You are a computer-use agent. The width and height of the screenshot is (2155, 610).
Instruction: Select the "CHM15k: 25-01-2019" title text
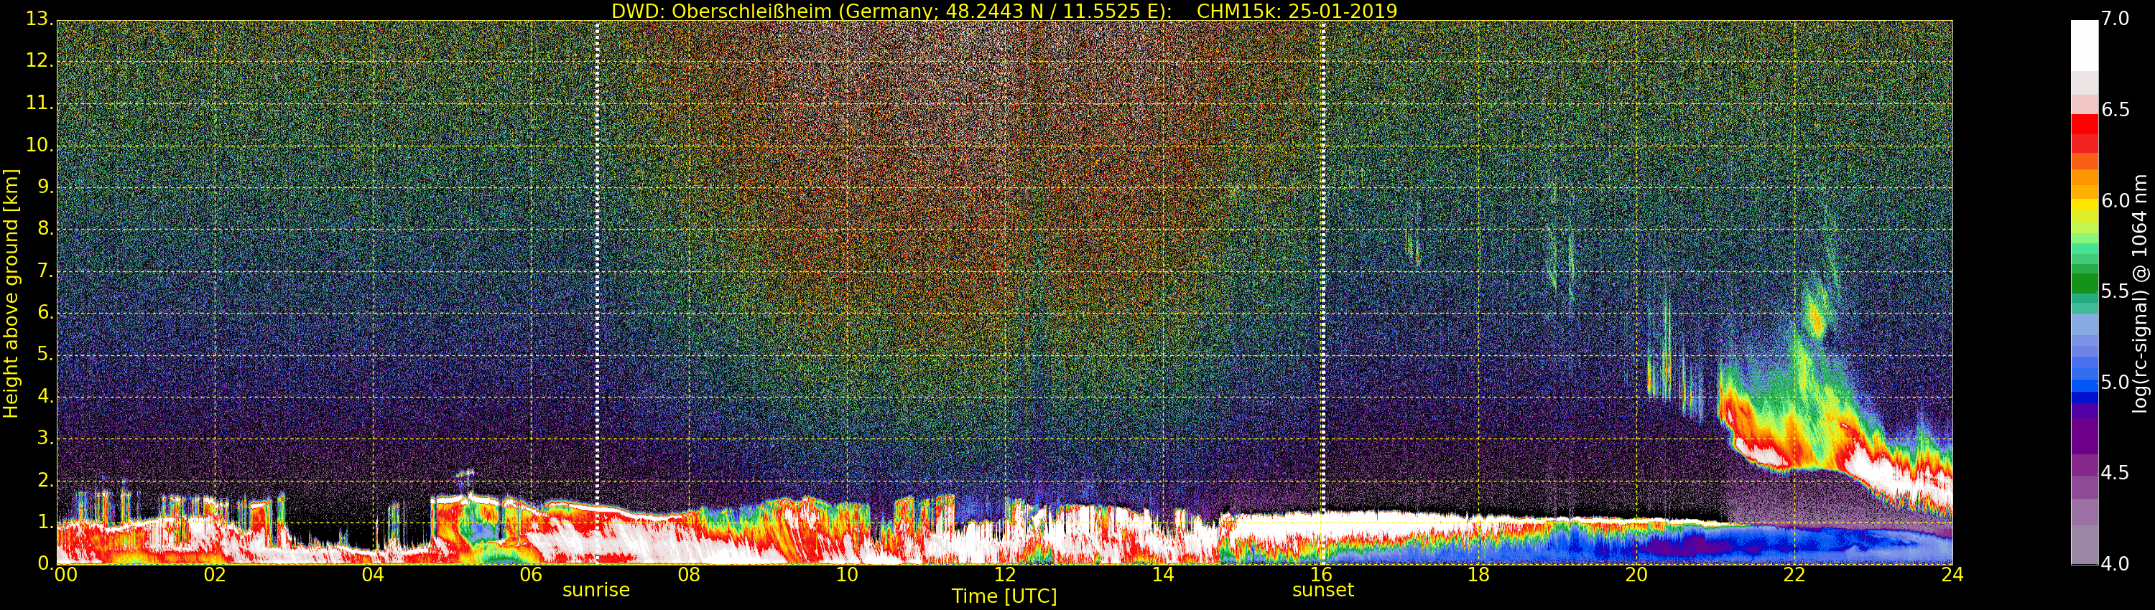tap(1297, 11)
